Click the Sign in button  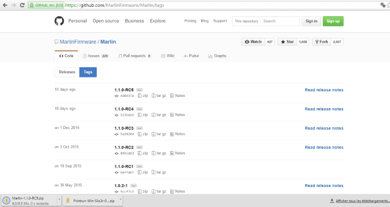click(x=312, y=21)
